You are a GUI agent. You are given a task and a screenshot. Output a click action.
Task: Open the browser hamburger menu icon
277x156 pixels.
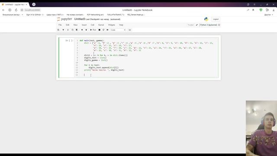254,4
